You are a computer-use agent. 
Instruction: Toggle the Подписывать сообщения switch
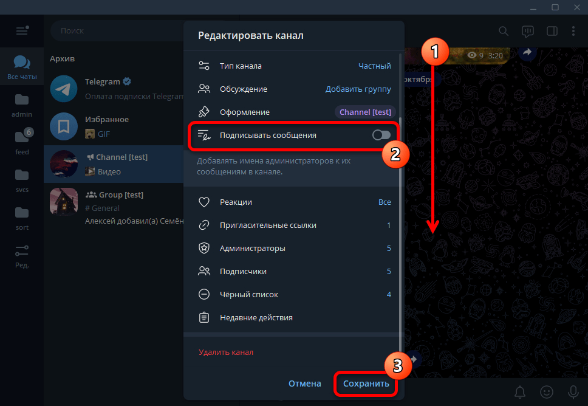[381, 135]
